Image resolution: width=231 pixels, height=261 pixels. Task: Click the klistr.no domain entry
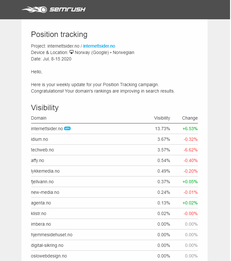click(x=38, y=213)
